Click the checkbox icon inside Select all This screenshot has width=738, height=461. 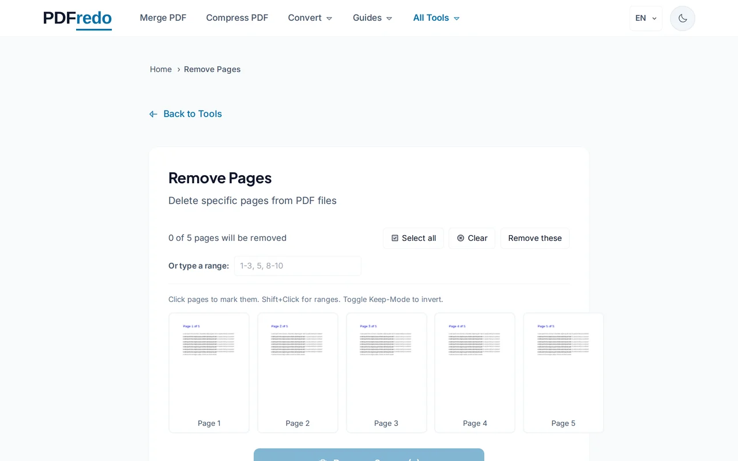tap(394, 238)
